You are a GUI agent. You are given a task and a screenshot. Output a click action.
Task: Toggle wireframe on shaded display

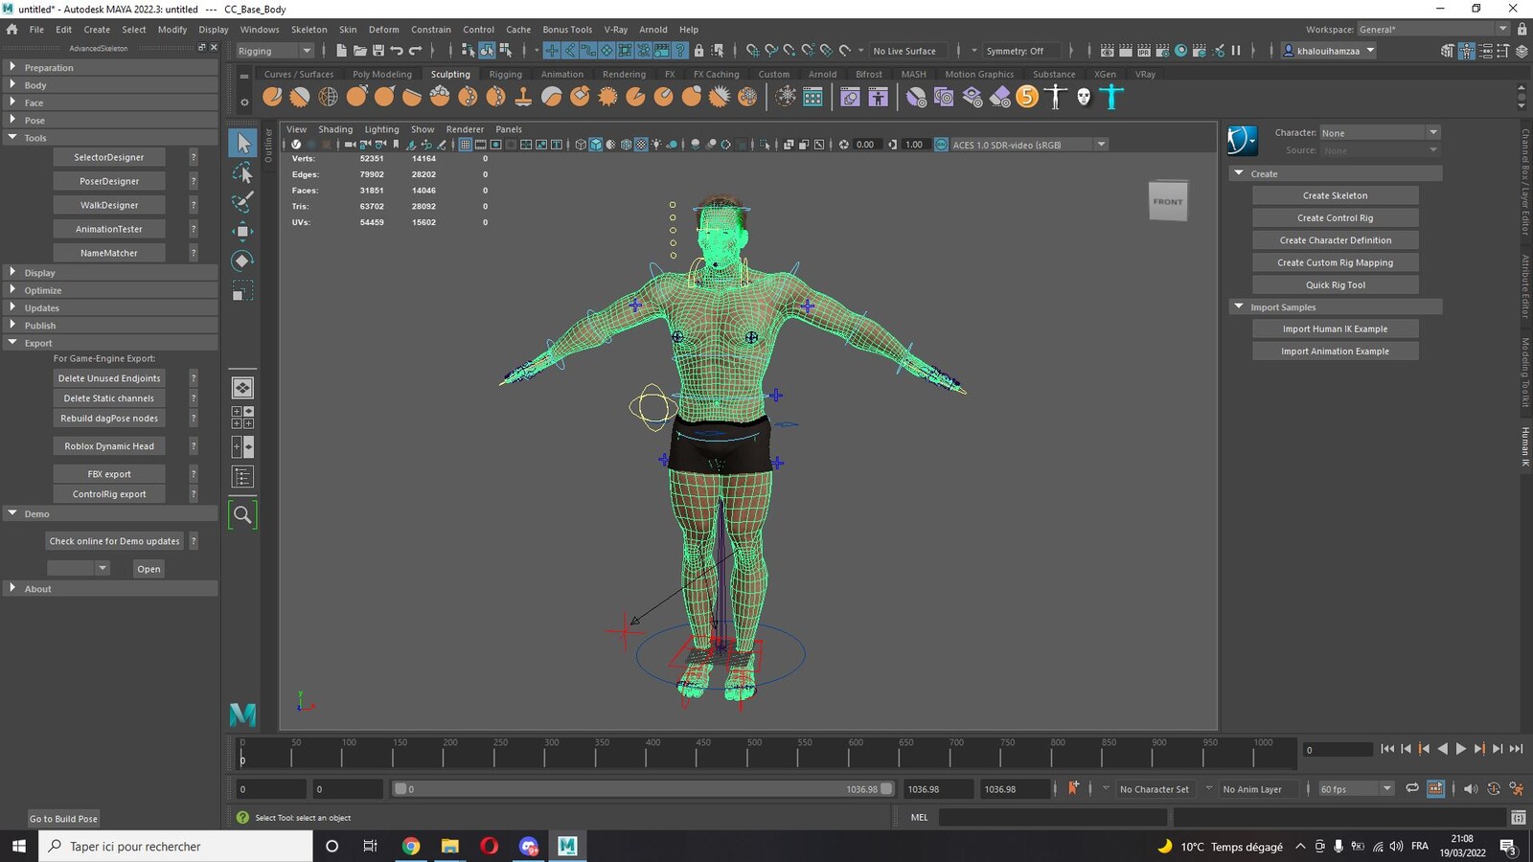click(x=626, y=145)
